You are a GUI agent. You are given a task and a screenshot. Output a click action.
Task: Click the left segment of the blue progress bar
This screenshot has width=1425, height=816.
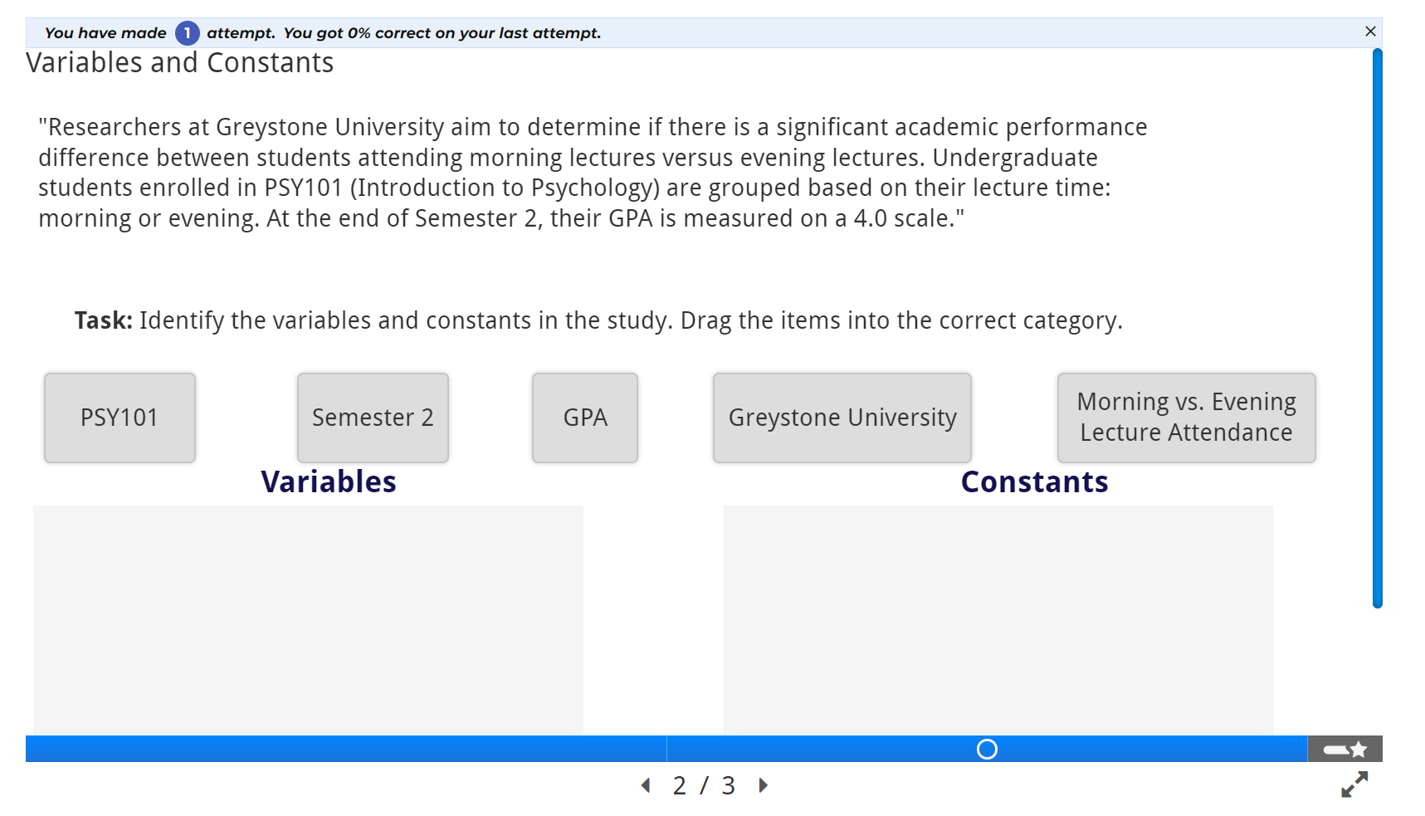(x=346, y=749)
